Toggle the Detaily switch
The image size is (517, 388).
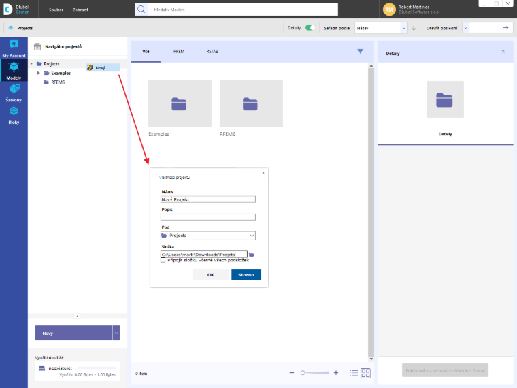(310, 28)
